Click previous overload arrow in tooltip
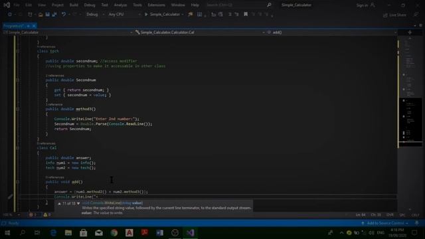This screenshot has height=239, width=425. (x=59, y=203)
